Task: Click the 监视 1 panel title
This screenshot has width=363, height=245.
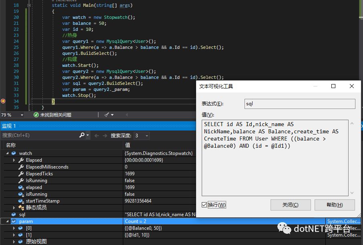Action: [x=9, y=126]
